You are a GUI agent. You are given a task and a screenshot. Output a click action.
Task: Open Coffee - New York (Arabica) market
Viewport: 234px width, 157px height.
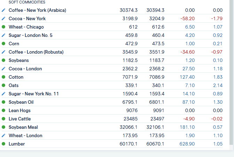coord(37,10)
